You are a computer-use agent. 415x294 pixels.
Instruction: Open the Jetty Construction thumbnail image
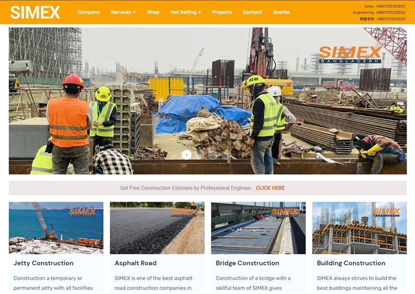56,228
